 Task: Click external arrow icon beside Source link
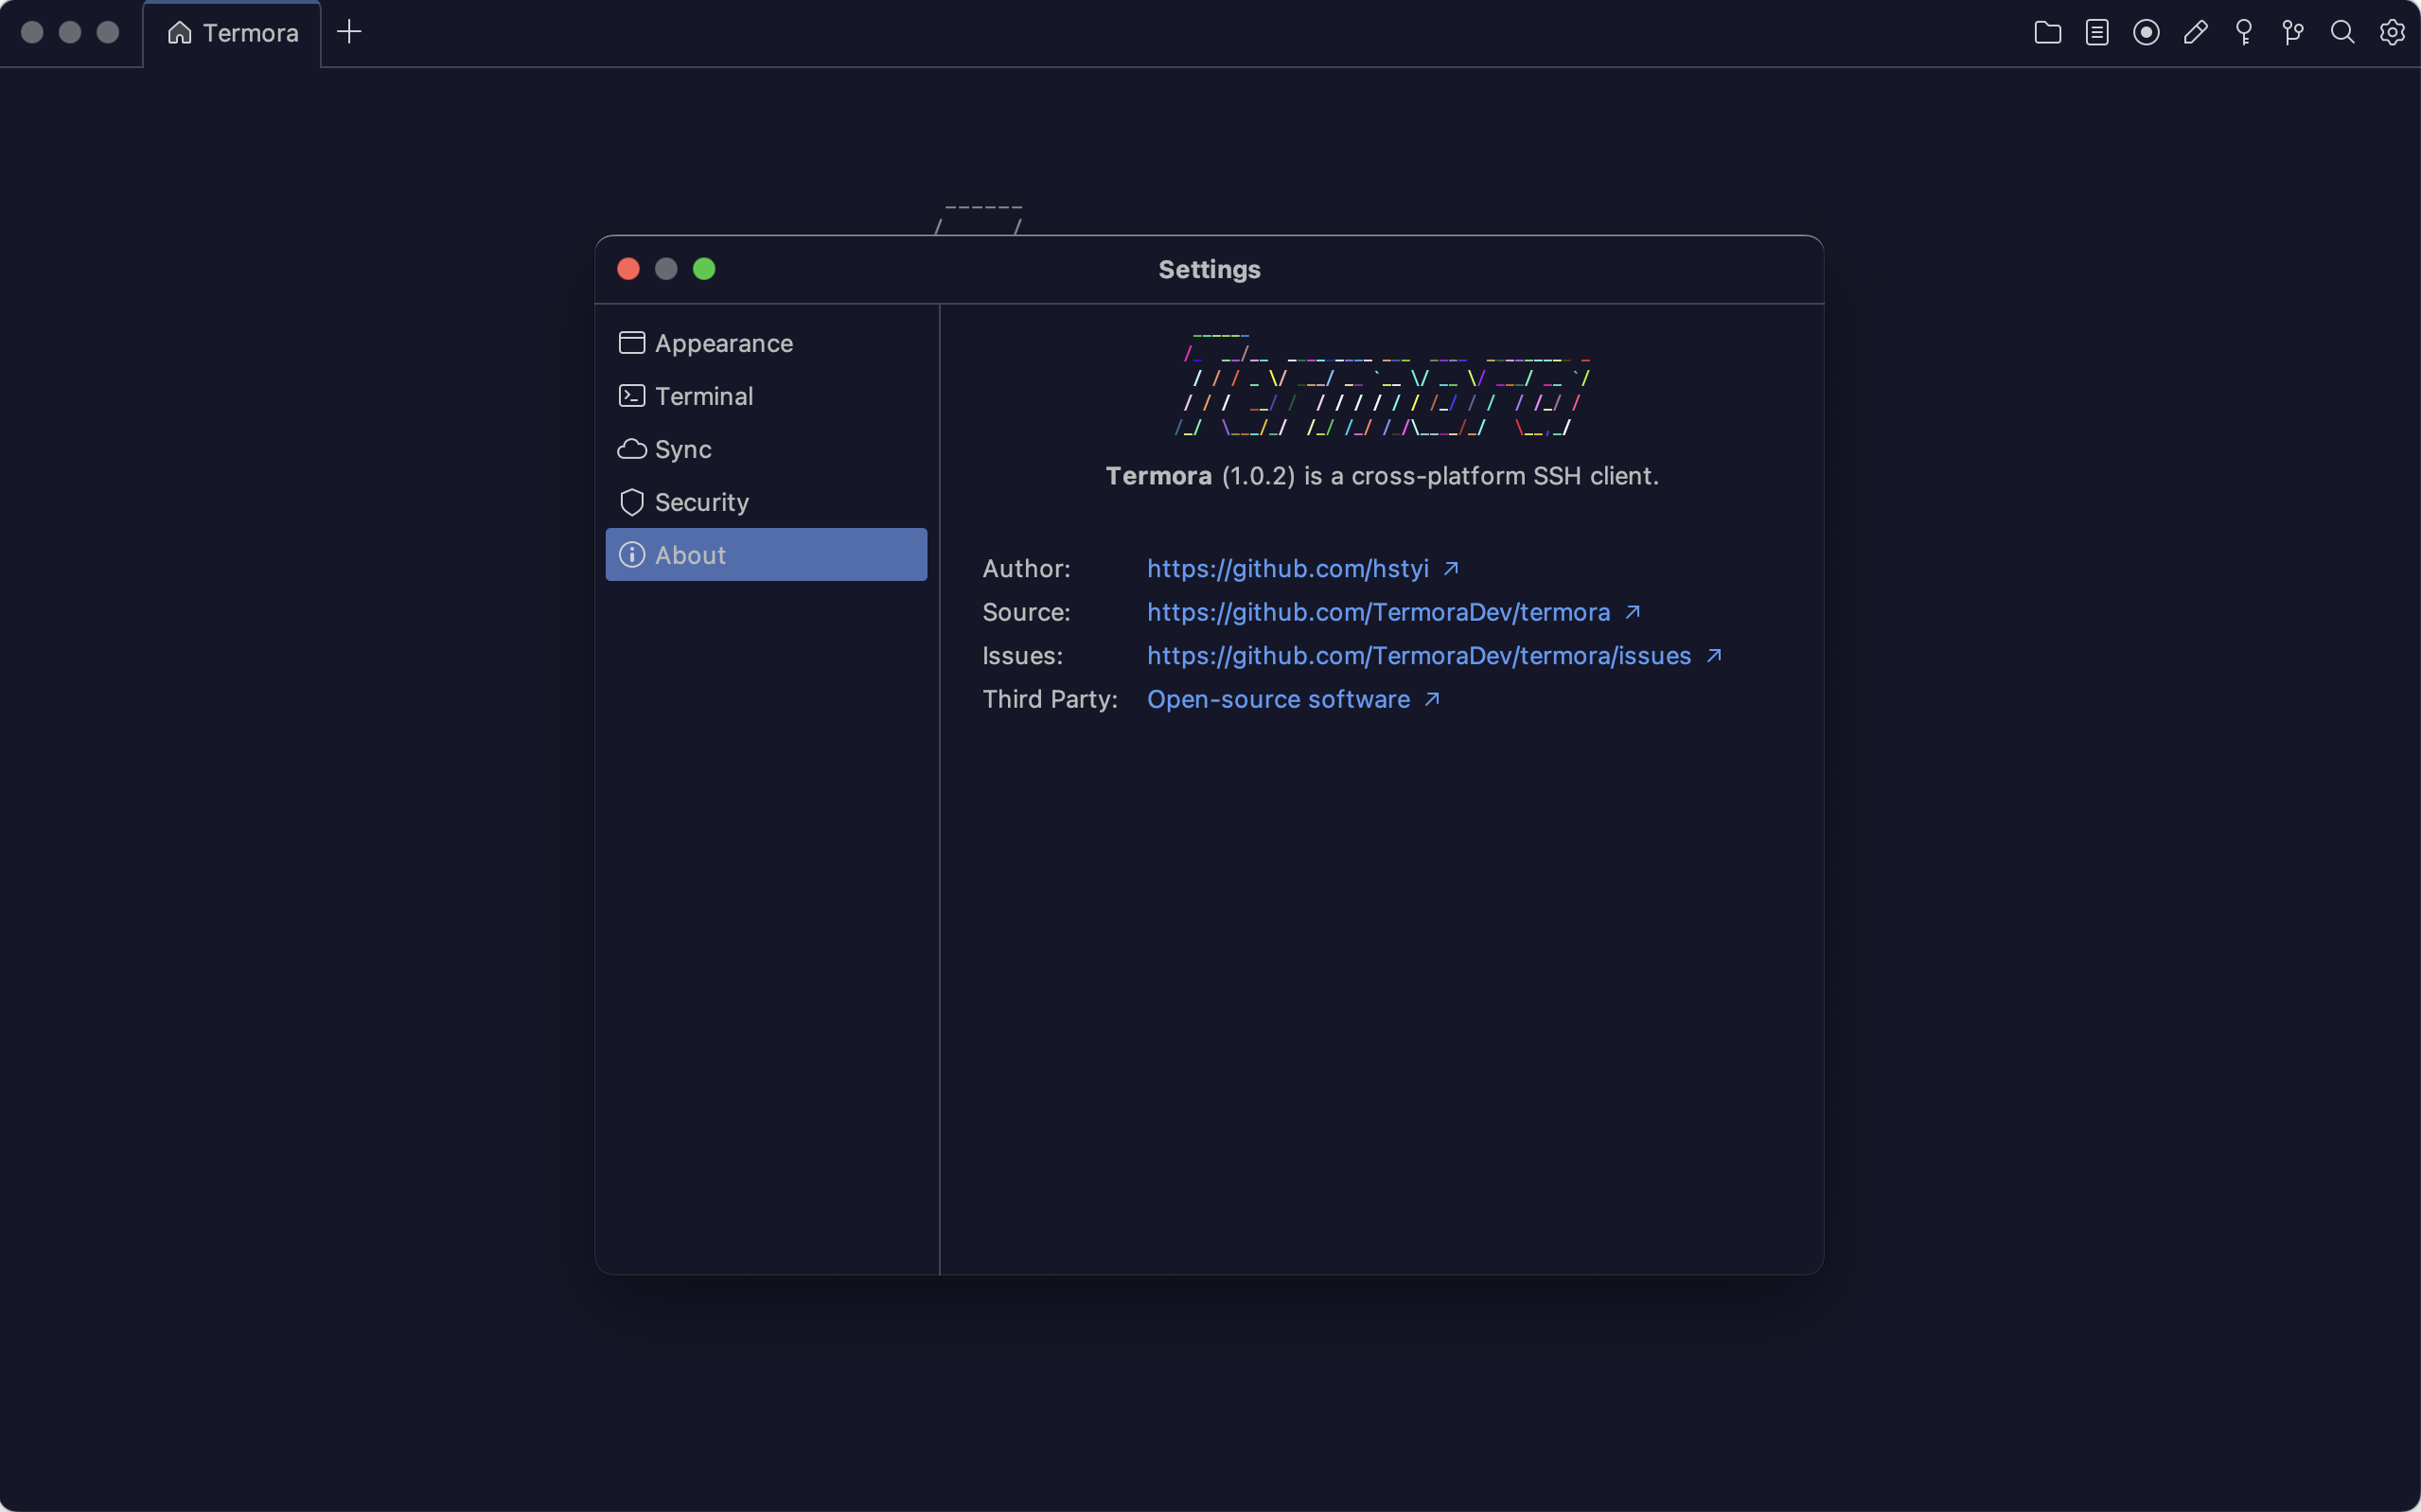click(x=1633, y=612)
